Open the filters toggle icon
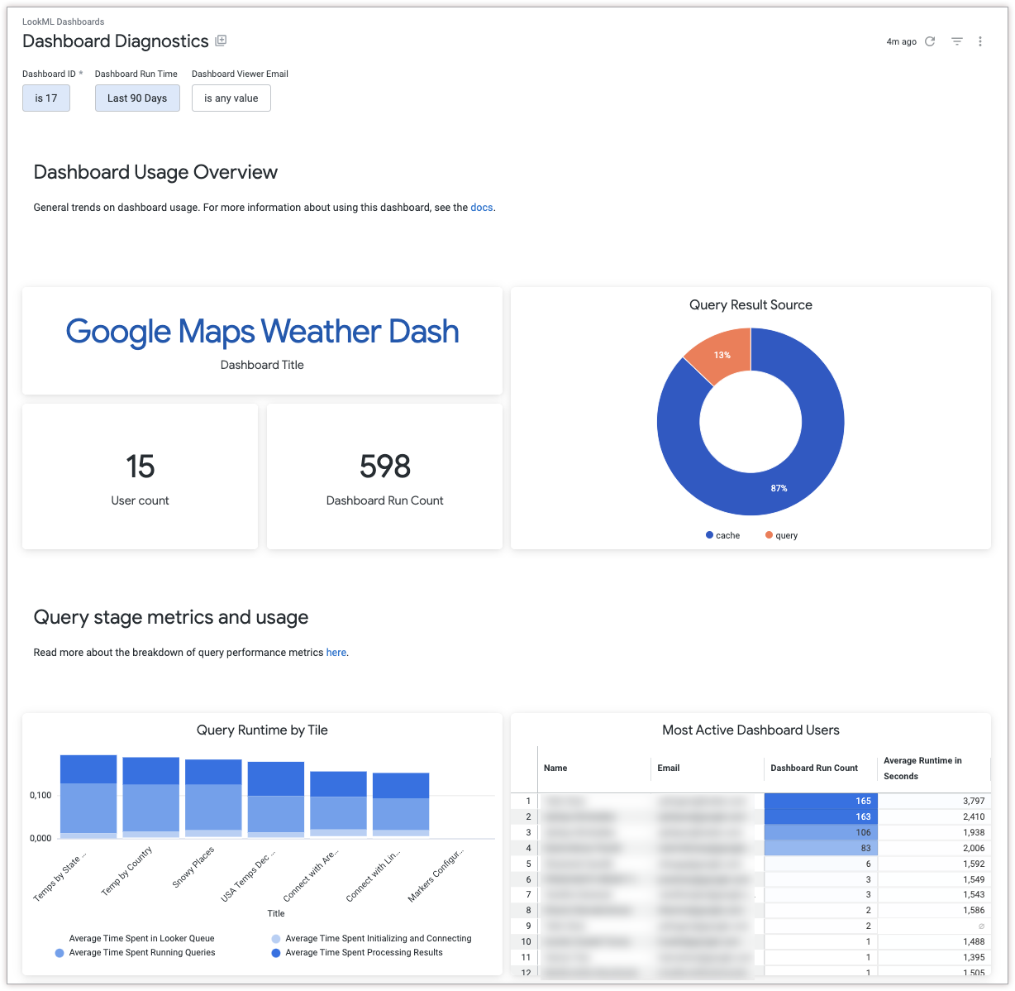Screen dimensions: 1015x991 click(957, 41)
